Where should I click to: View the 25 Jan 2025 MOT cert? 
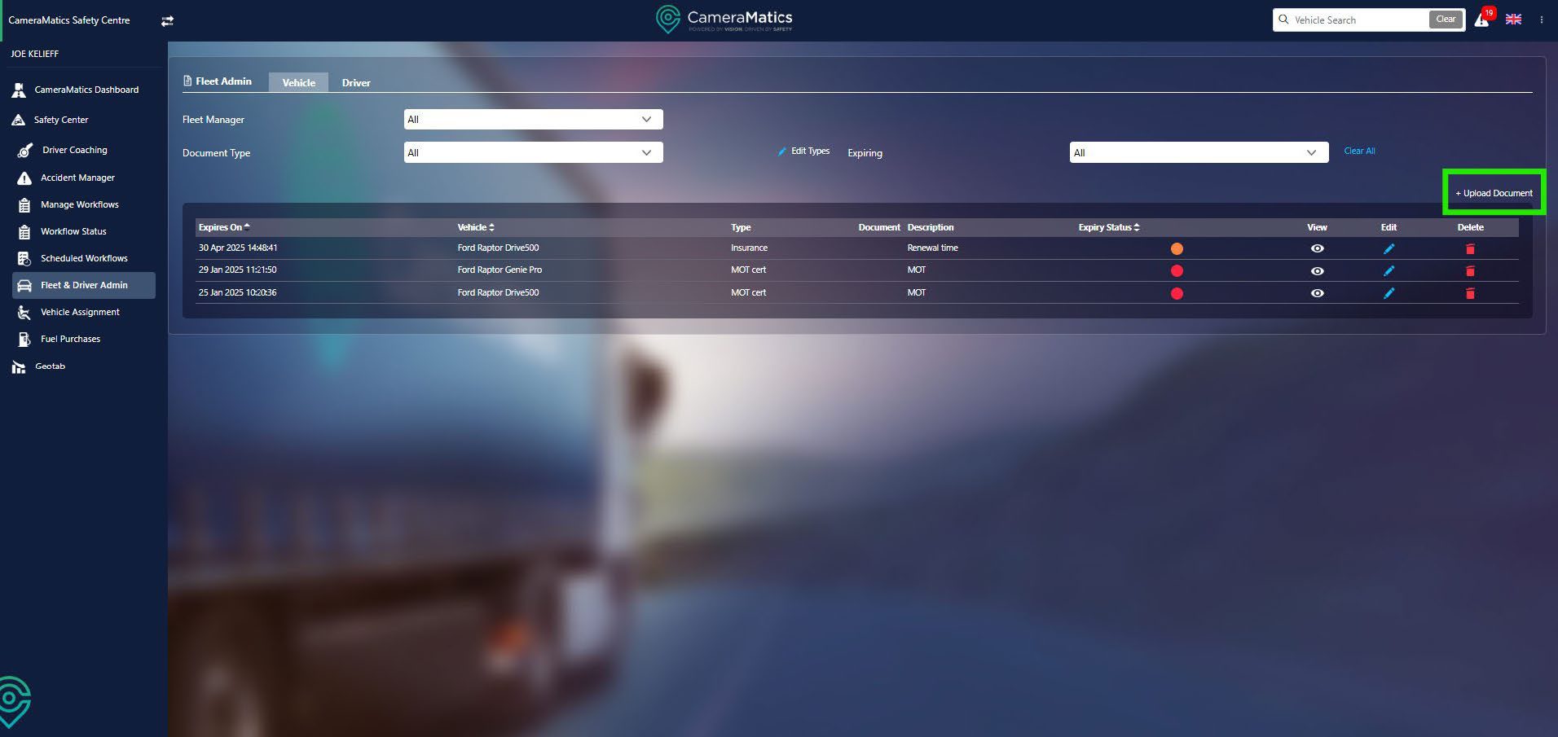(1317, 293)
